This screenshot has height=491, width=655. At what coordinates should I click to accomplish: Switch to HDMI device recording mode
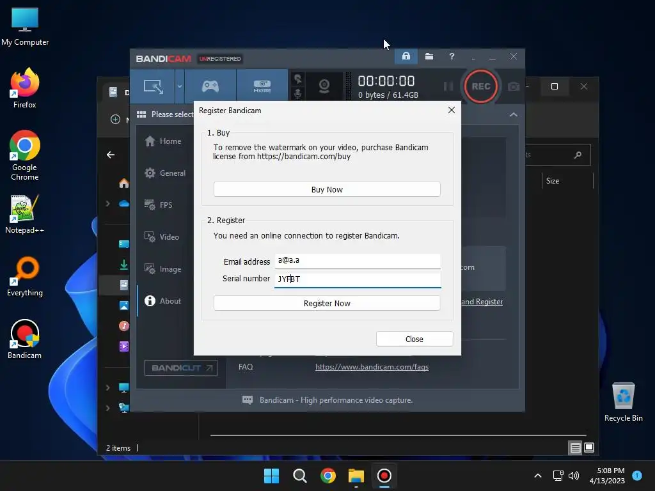262,86
